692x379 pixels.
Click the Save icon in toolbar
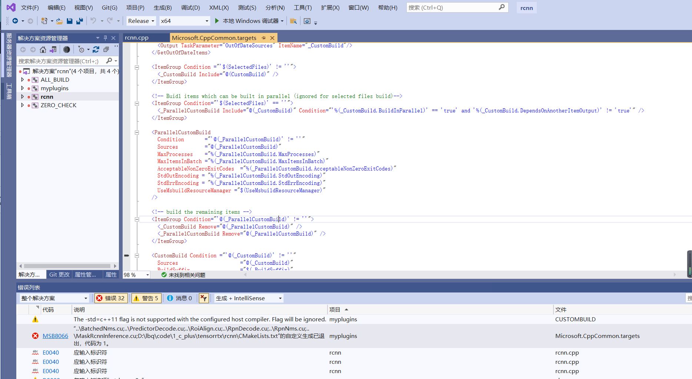click(69, 21)
